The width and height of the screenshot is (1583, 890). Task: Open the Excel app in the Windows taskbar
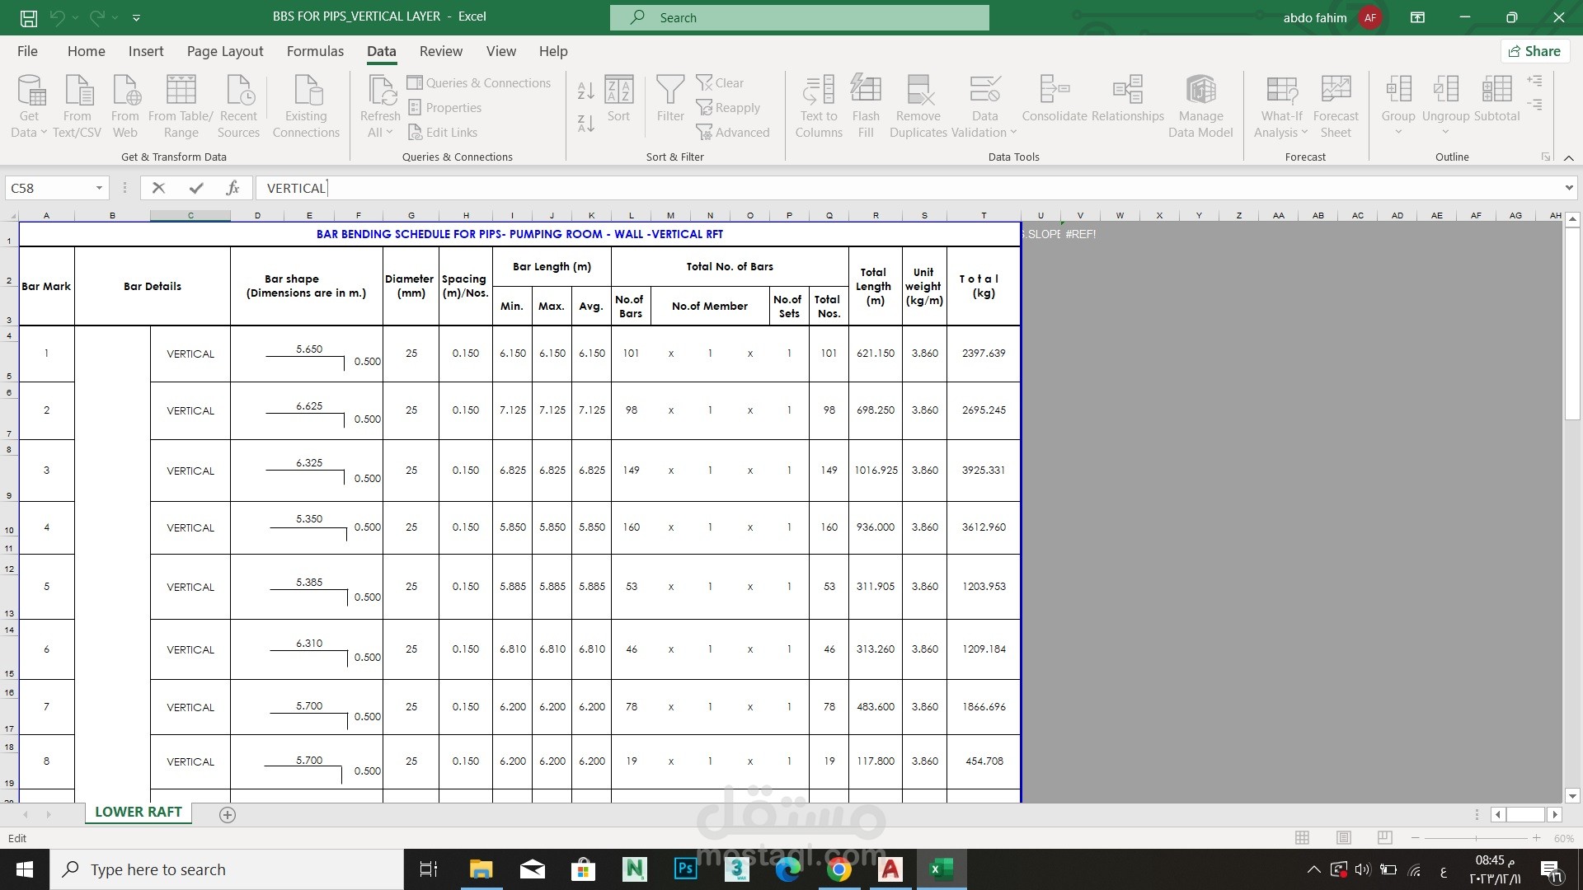tap(942, 869)
